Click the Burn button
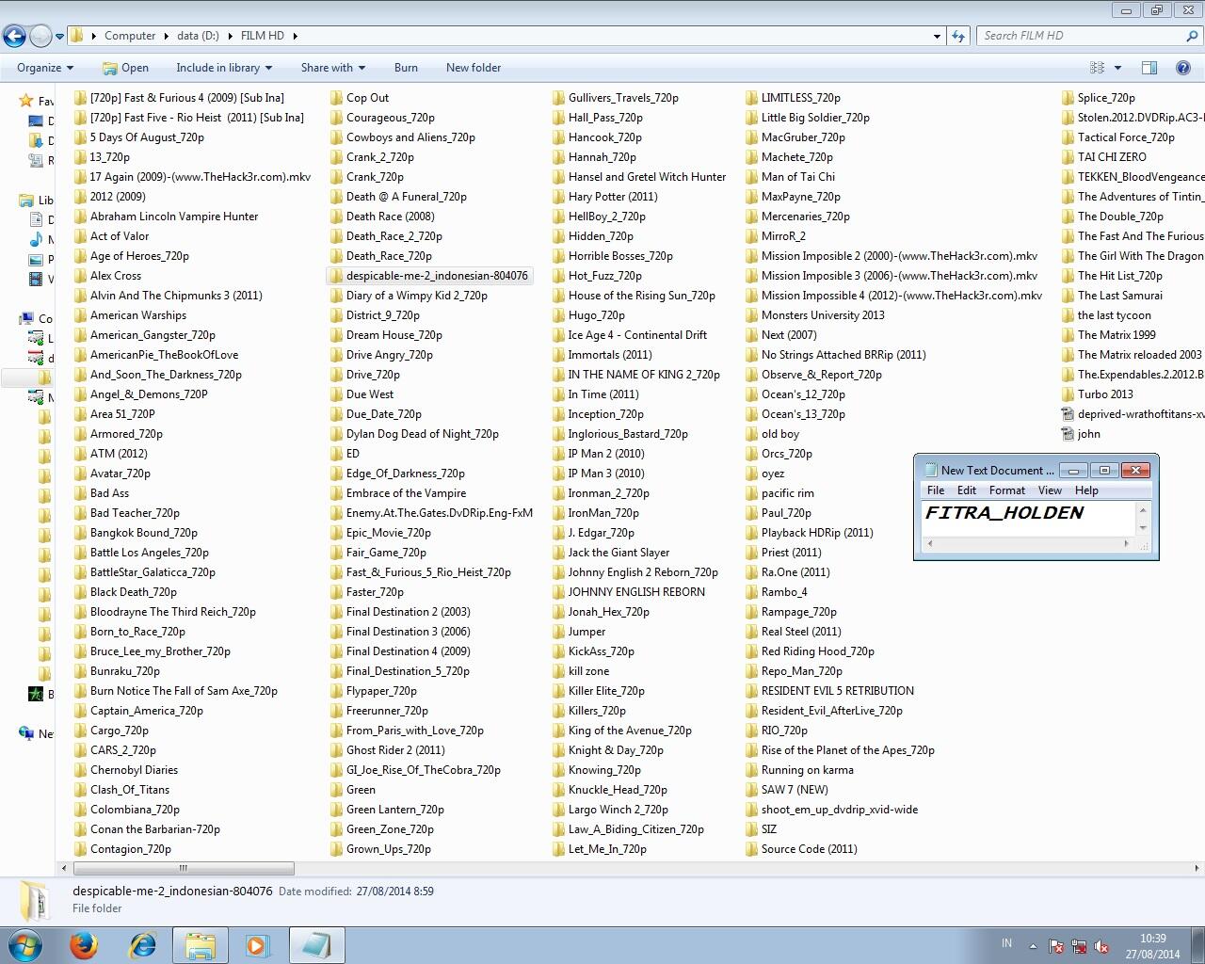Viewport: 1205px width, 964px height. [406, 68]
